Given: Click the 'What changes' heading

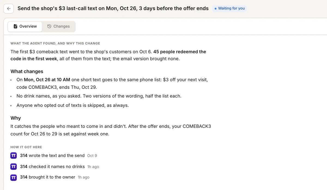Looking at the screenshot, I should click(27, 71).
